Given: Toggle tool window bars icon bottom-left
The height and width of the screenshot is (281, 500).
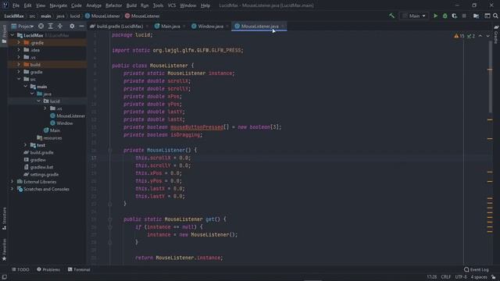Looking at the screenshot, I should [x=4, y=277].
